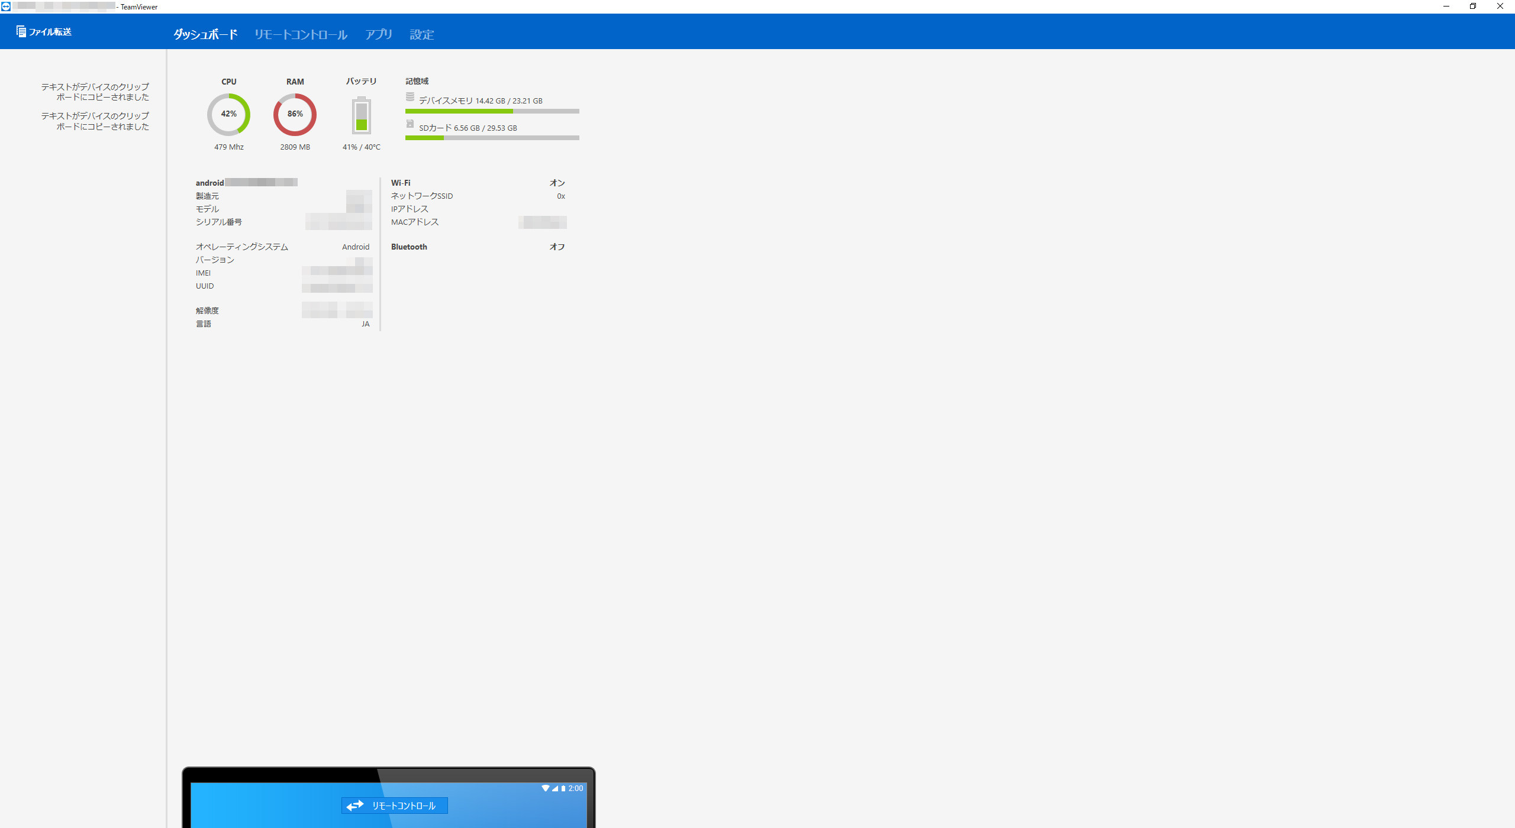Image resolution: width=1515 pixels, height=828 pixels.
Task: Click the File Transfer (ファイル転送) icon
Action: (x=21, y=31)
